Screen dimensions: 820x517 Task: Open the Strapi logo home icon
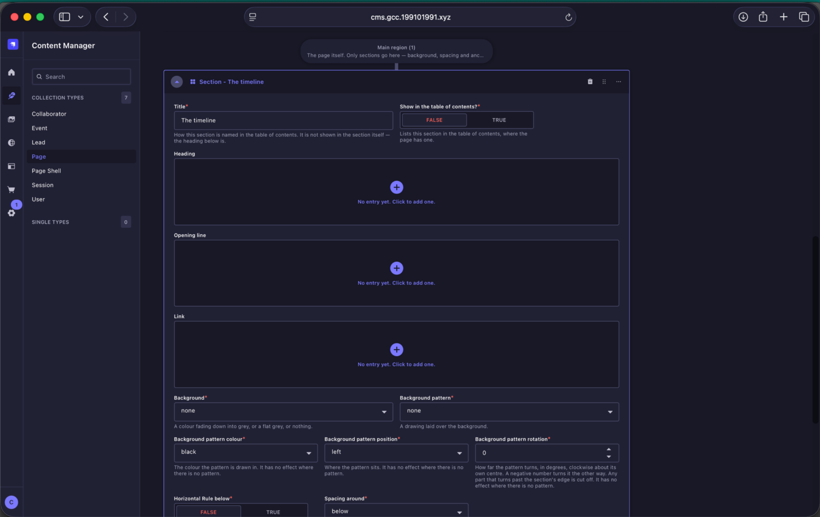coord(13,44)
